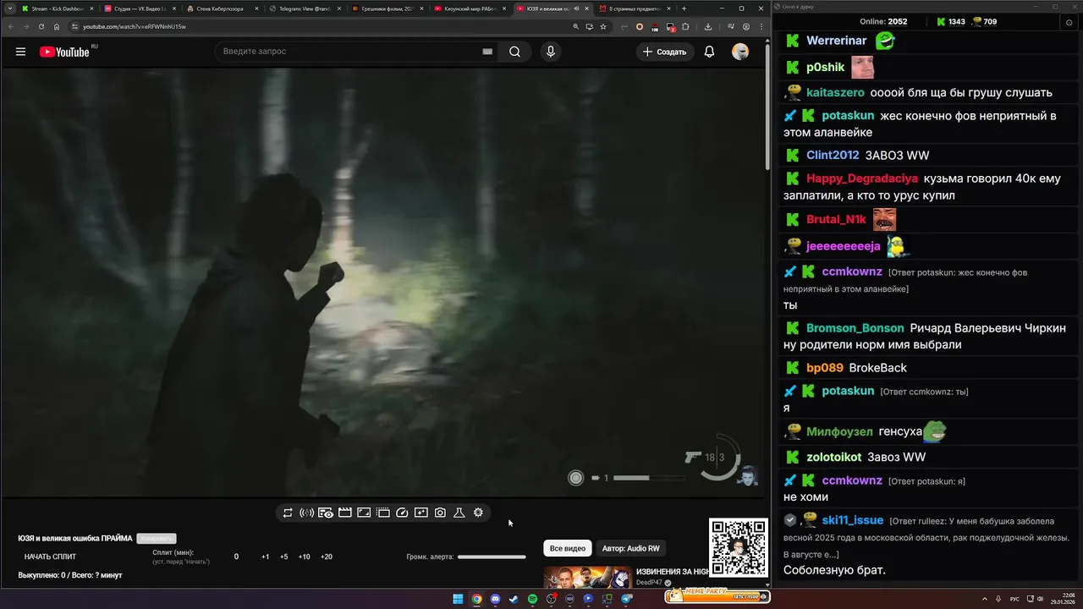Switch to the Студия — VK Видео tab

click(x=139, y=8)
